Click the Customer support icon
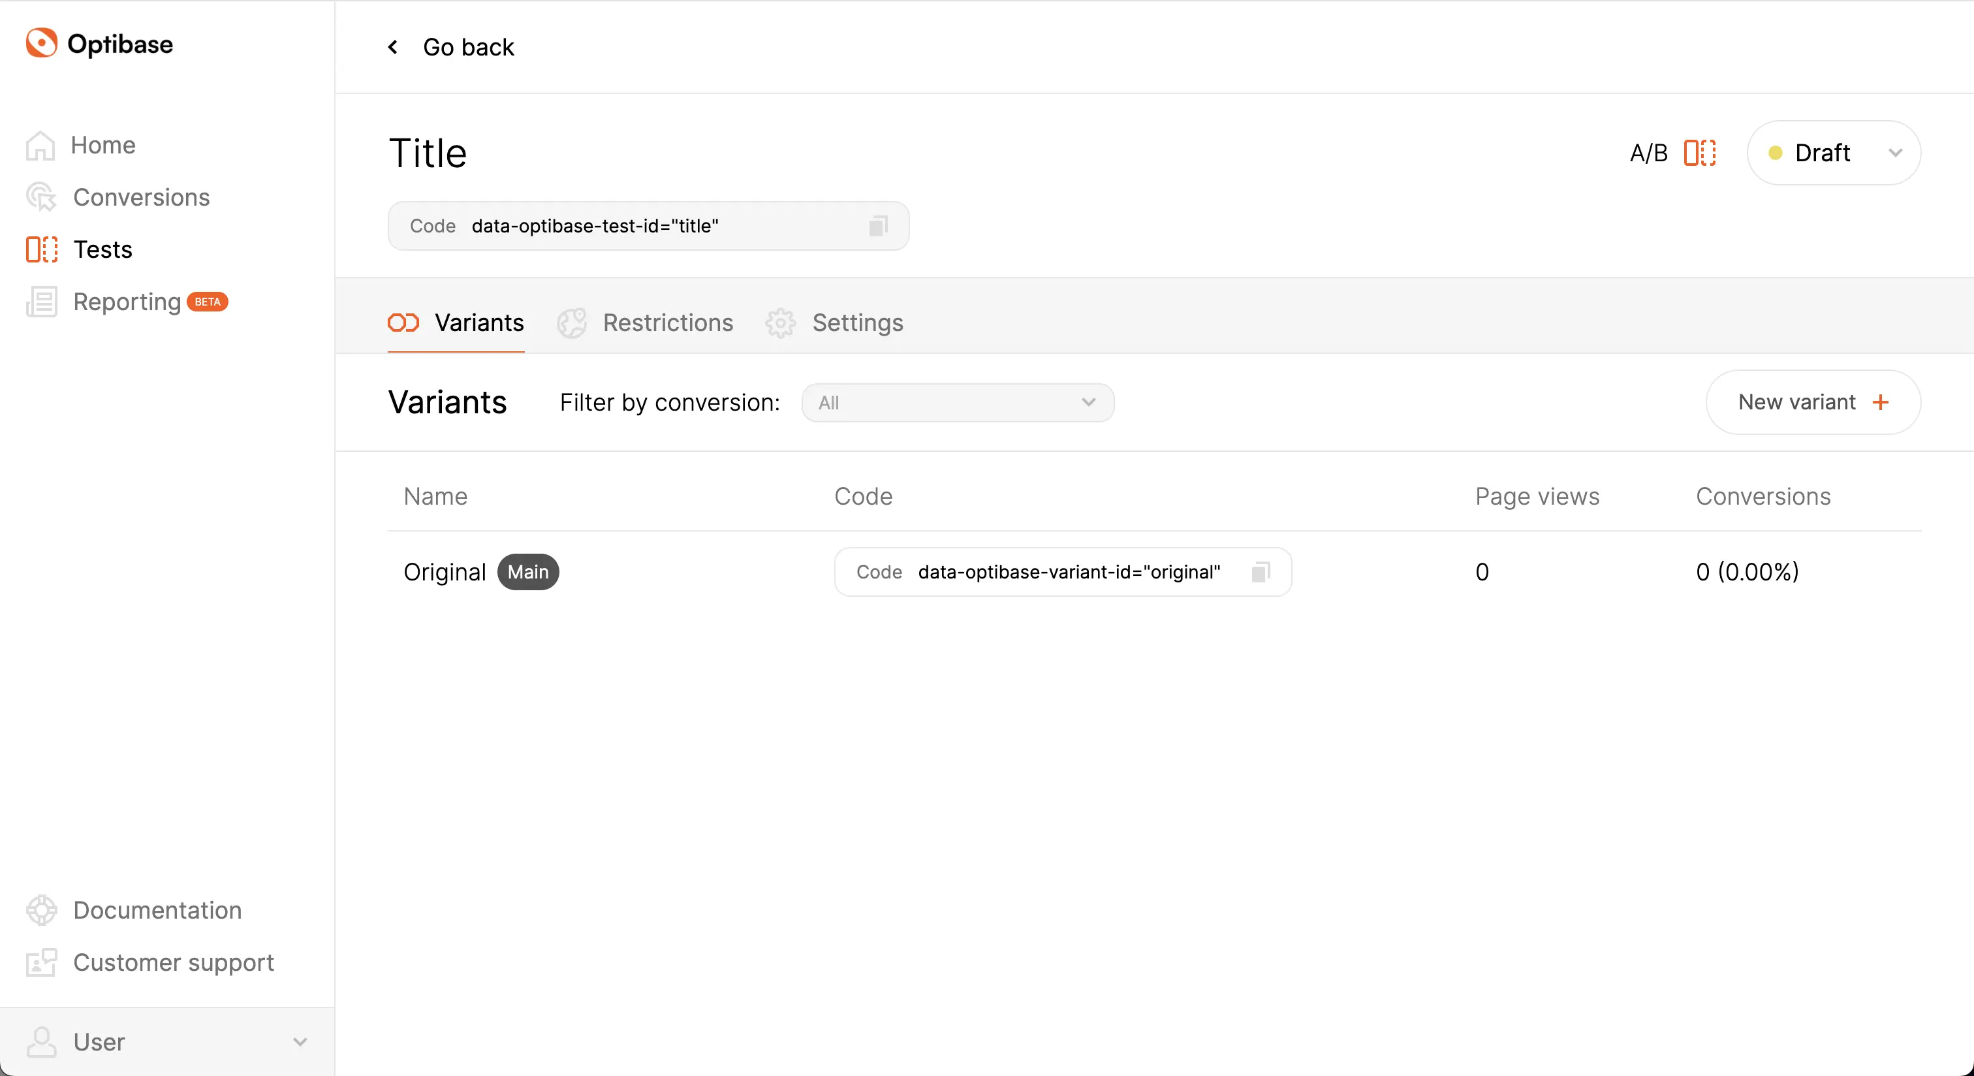 (x=40, y=963)
